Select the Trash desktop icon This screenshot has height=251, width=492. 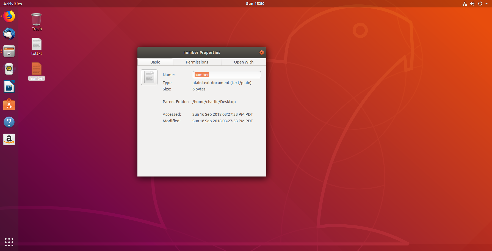(x=37, y=22)
